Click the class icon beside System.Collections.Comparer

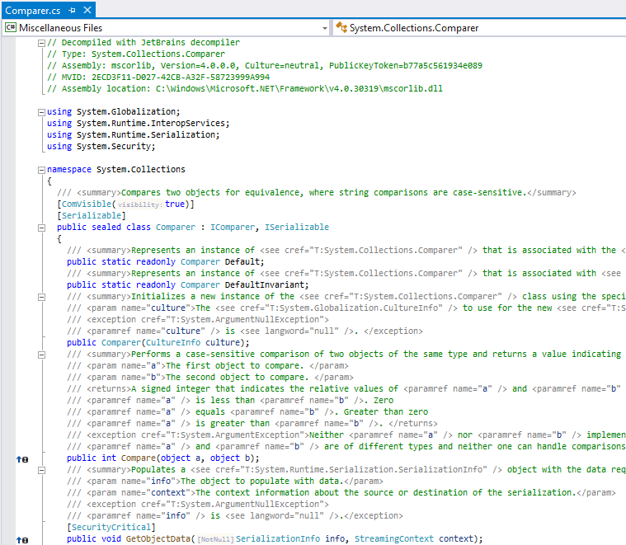341,27
